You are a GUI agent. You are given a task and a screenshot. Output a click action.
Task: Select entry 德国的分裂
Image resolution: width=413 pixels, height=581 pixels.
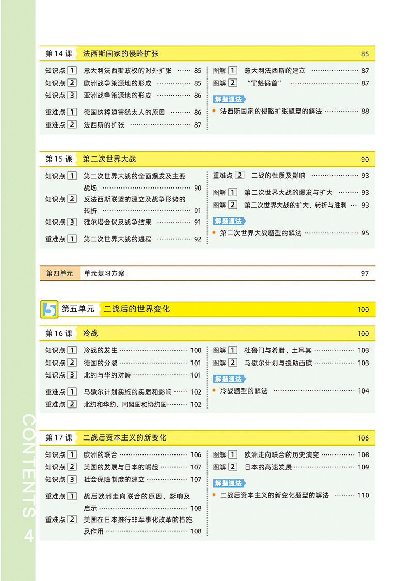pyautogui.click(x=100, y=363)
